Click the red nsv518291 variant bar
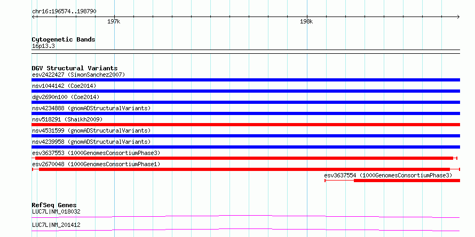The height and width of the screenshot is (237, 475). (x=246, y=125)
